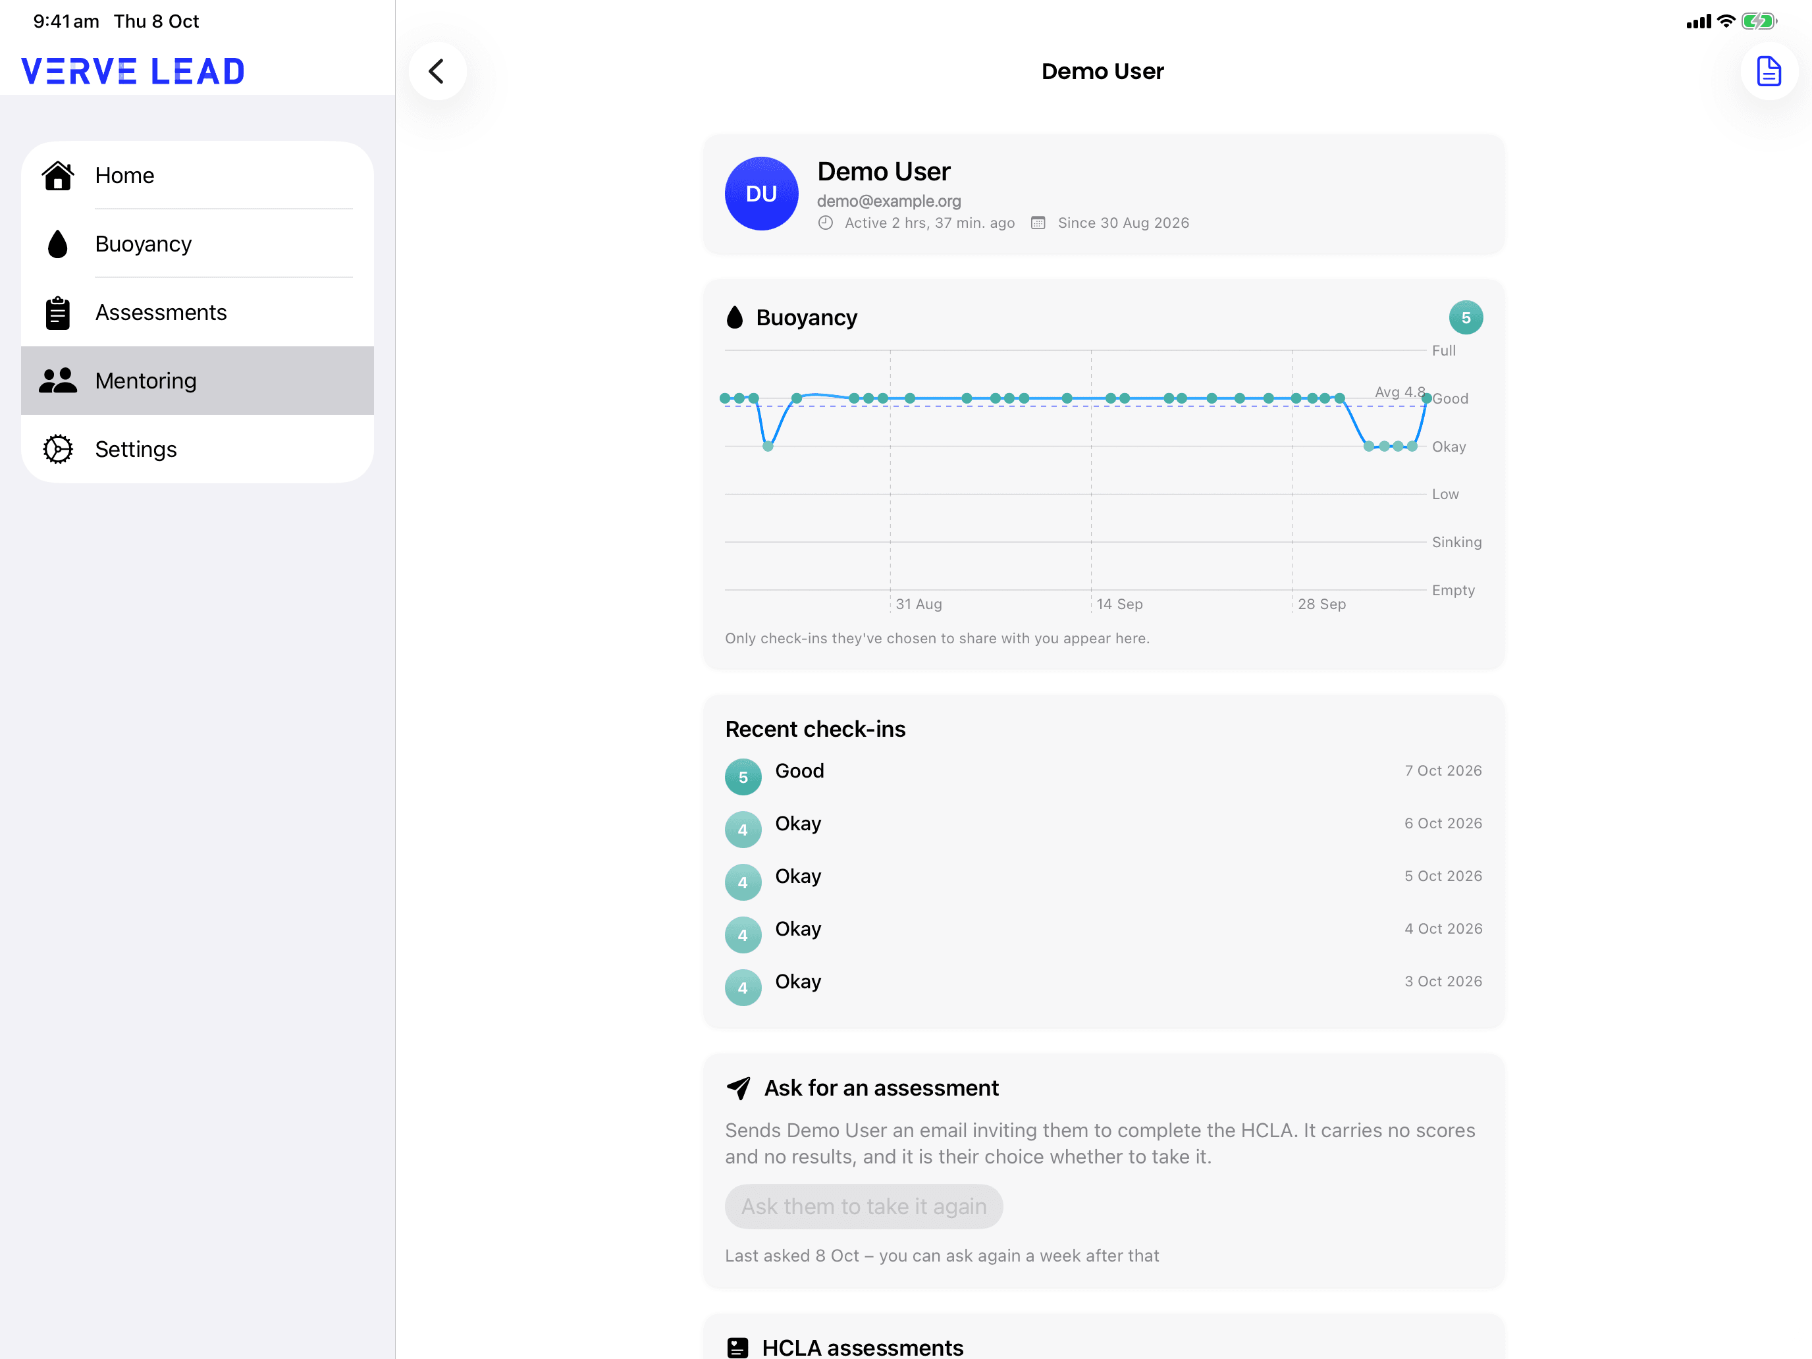Open the document report icon top right
This screenshot has height=1359, width=1812.
[x=1769, y=71]
